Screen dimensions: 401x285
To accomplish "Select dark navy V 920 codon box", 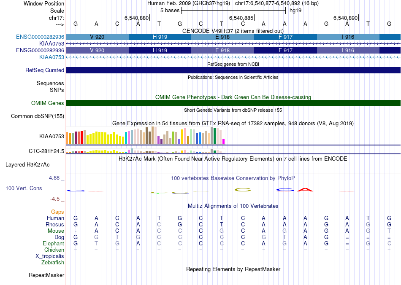I will (x=97, y=50).
